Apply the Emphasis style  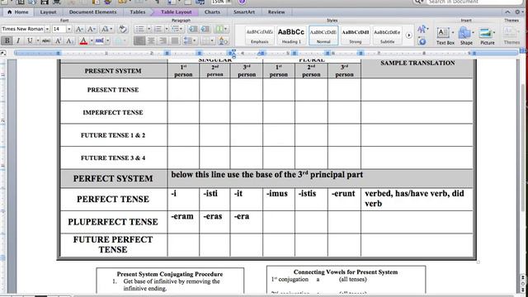260,35
